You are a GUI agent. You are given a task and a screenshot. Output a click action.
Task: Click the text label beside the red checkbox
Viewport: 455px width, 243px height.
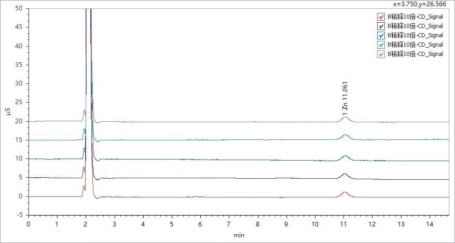pyautogui.click(x=416, y=16)
